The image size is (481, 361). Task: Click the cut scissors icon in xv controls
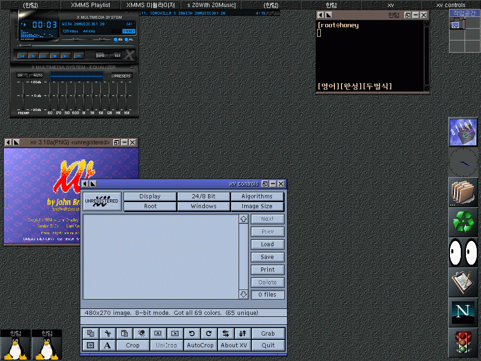tap(108, 333)
